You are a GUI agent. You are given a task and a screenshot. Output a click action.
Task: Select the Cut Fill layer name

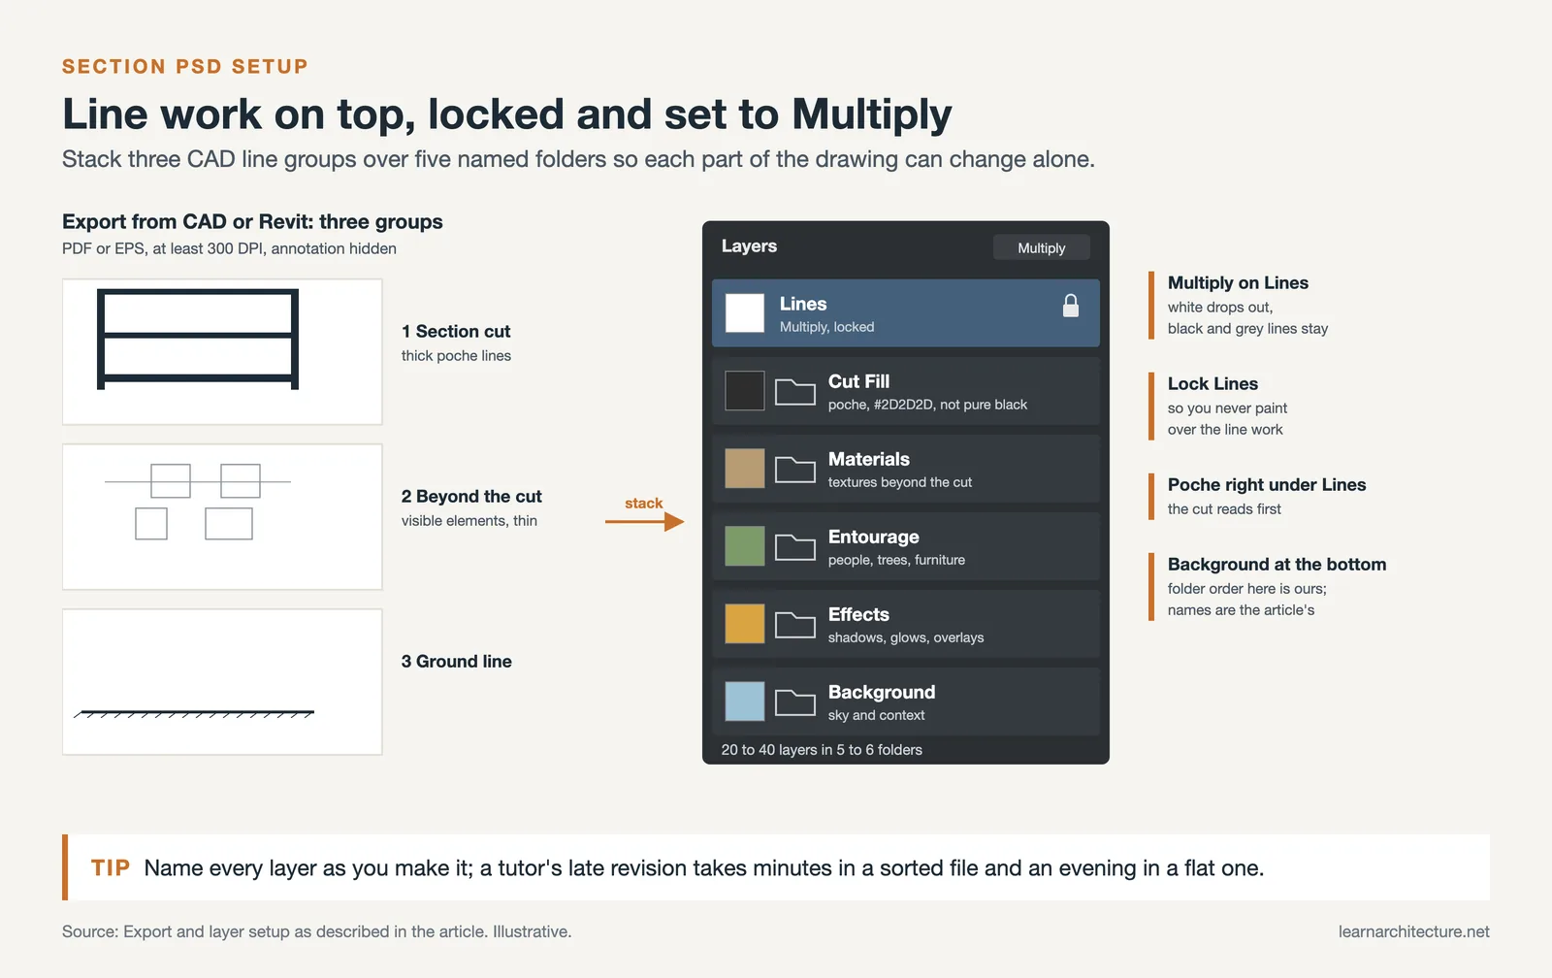[858, 381]
